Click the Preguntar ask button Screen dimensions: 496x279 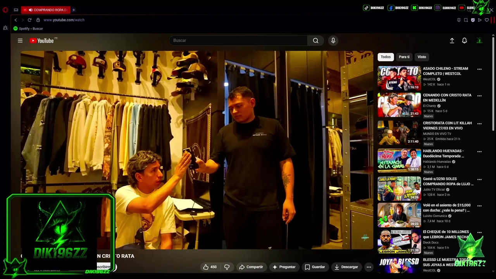[284, 267]
